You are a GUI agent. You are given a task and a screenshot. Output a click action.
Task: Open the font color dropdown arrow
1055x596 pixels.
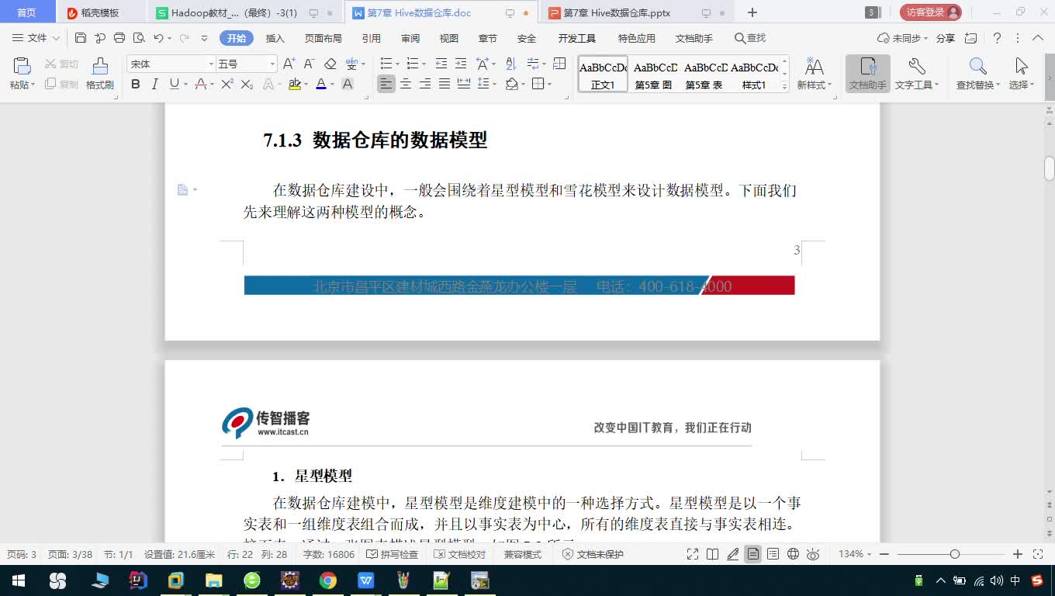tap(332, 85)
